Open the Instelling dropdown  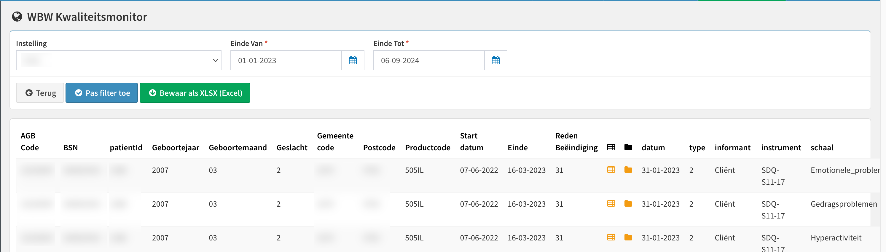click(119, 60)
